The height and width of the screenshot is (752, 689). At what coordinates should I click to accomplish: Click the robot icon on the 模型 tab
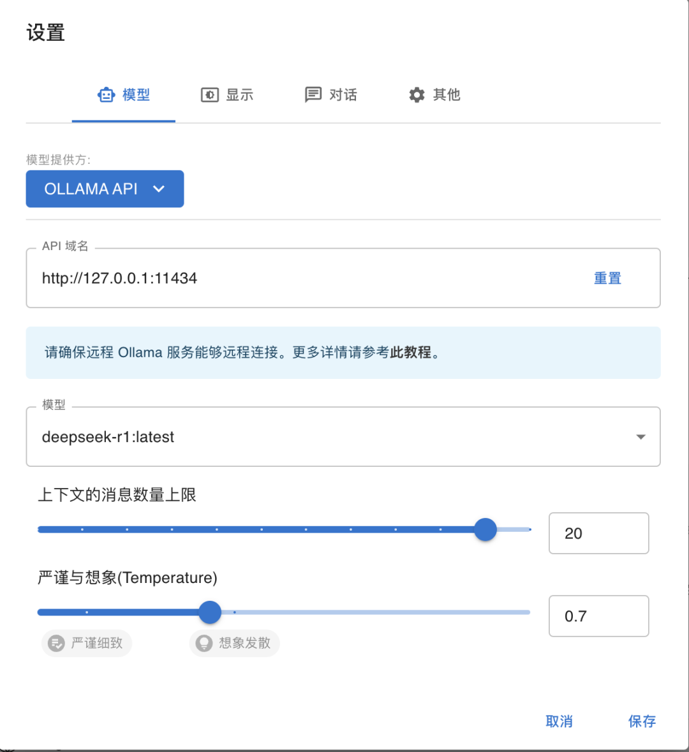point(106,94)
